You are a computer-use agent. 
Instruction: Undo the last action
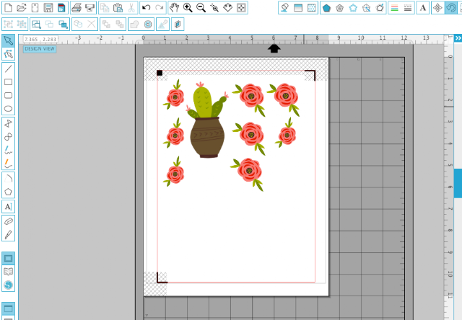146,8
